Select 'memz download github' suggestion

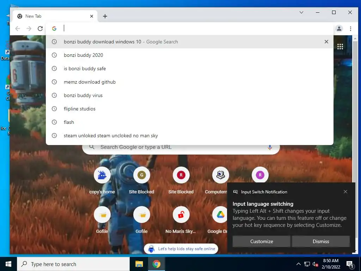189,82
